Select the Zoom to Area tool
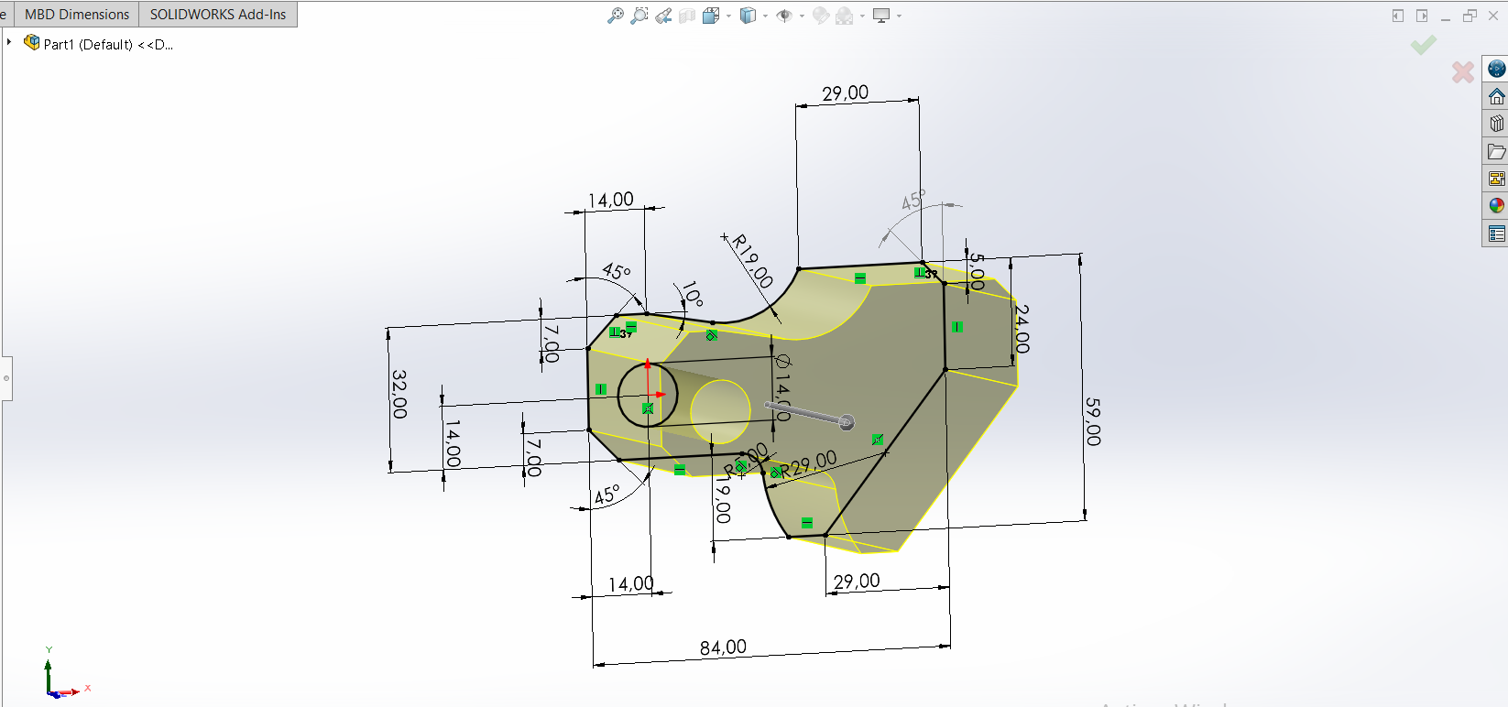The height and width of the screenshot is (707, 1508). tap(639, 16)
